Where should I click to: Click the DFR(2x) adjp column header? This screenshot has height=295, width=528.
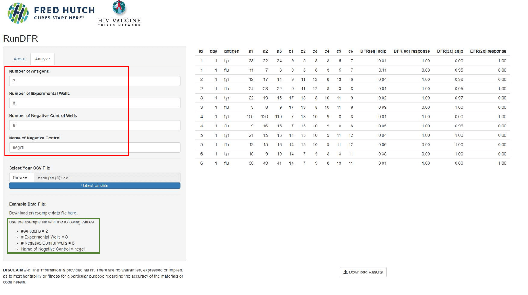pos(450,51)
